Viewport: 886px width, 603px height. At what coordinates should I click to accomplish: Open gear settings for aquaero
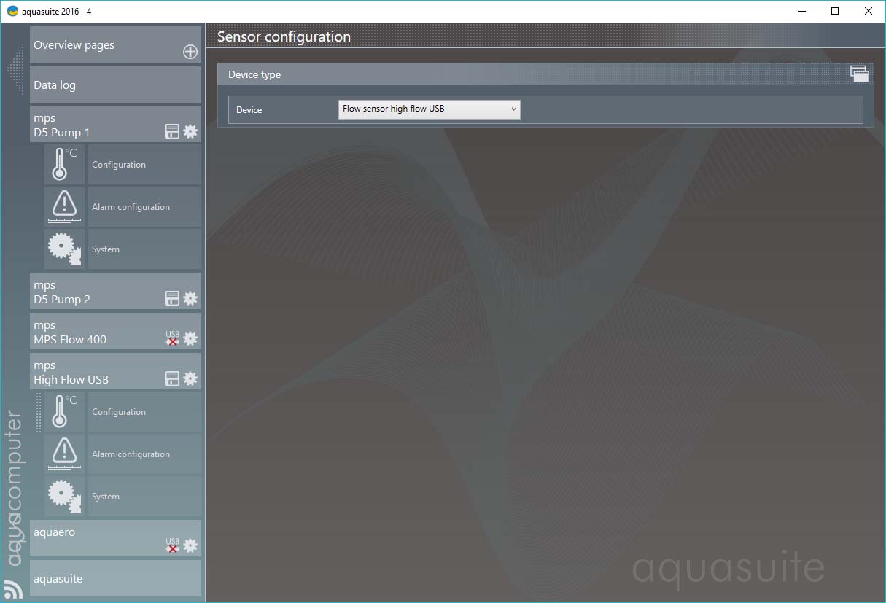coord(190,545)
